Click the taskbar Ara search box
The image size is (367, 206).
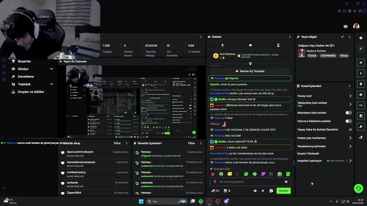pyautogui.click(x=167, y=201)
